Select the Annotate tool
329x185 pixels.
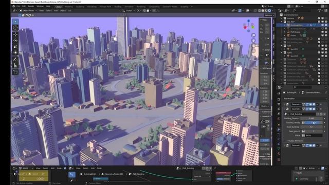pos(15,60)
